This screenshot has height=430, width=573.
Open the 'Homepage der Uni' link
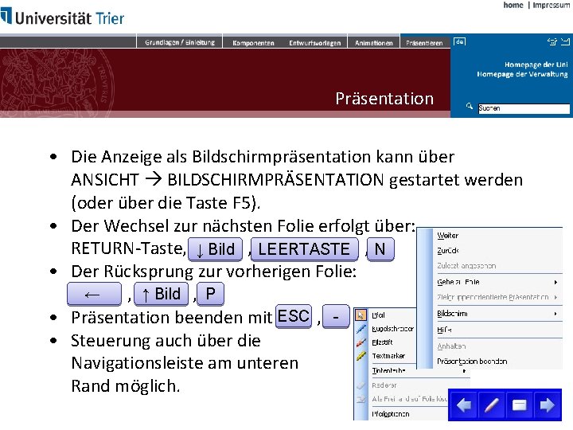coord(536,64)
